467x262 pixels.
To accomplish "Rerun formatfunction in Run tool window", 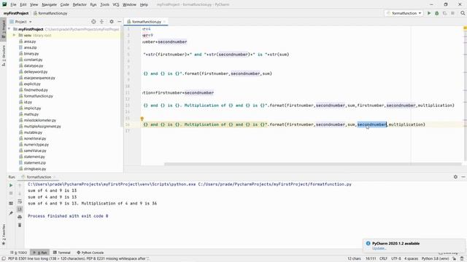I will click(x=11, y=185).
